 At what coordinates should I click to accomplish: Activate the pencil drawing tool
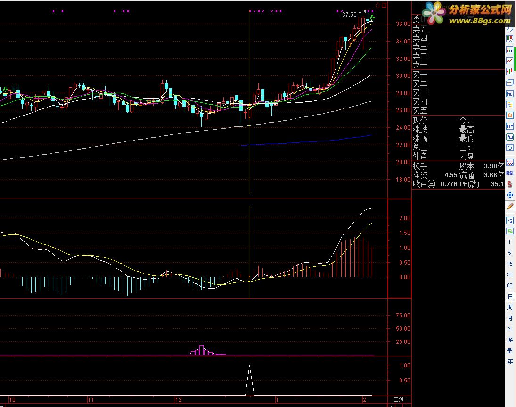coord(509,207)
